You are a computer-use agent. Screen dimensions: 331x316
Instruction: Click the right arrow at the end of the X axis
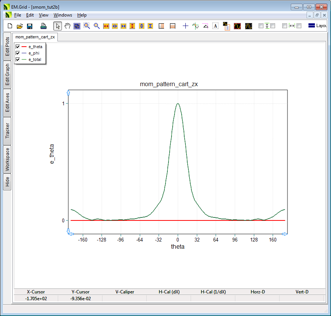pos(284,234)
